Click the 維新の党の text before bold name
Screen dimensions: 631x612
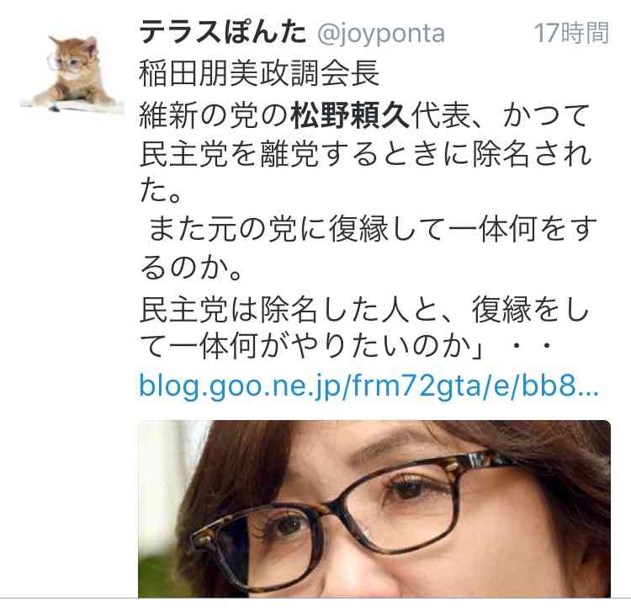215,116
